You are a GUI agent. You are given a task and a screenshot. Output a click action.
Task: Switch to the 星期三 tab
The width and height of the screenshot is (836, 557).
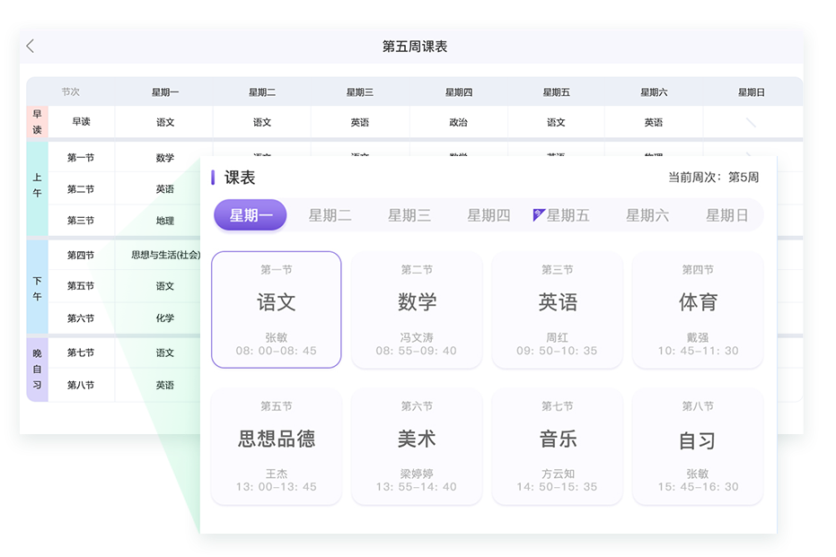pyautogui.click(x=409, y=214)
